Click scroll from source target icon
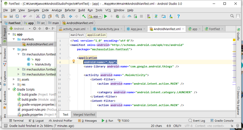This screenshot has height=130, width=243. click(35, 28)
